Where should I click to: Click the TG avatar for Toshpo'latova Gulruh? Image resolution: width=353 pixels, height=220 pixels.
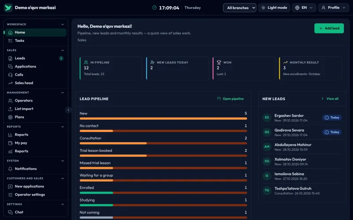tap(267, 191)
